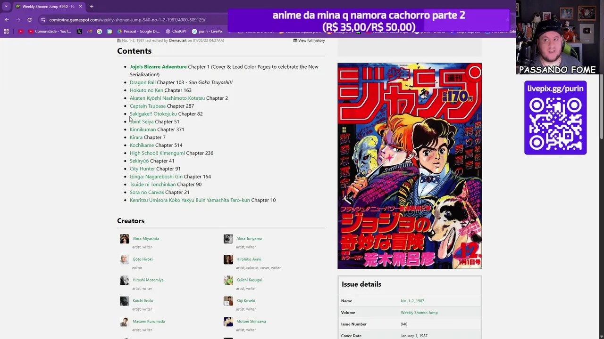Open Hiroshi Motomiya creator link

click(148, 280)
